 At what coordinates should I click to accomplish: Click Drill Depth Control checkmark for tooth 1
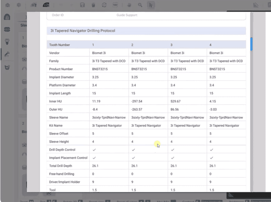click(x=94, y=150)
